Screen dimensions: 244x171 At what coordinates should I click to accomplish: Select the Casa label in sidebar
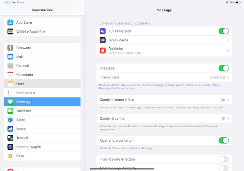[x=20, y=156]
